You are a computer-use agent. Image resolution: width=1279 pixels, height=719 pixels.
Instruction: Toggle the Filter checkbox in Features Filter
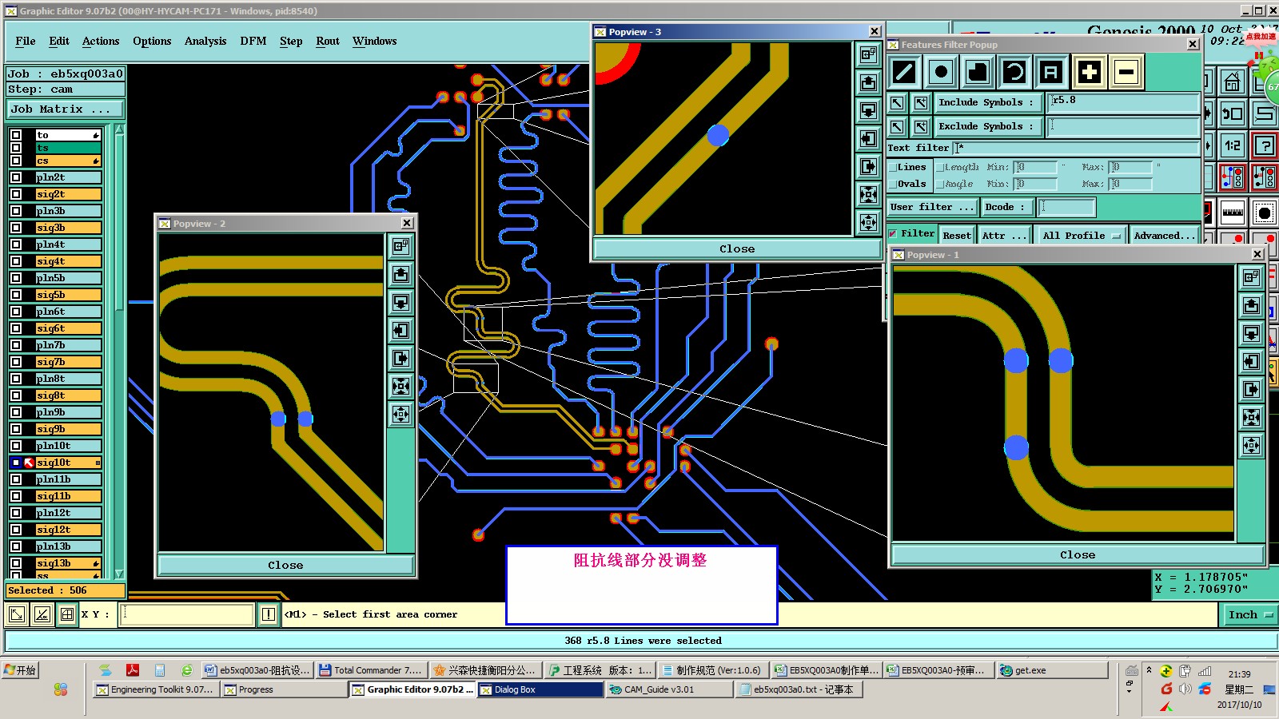[x=892, y=234]
